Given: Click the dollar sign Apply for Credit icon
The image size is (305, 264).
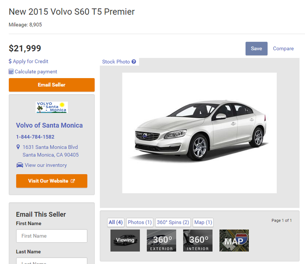Looking at the screenshot, I should coord(10,61).
